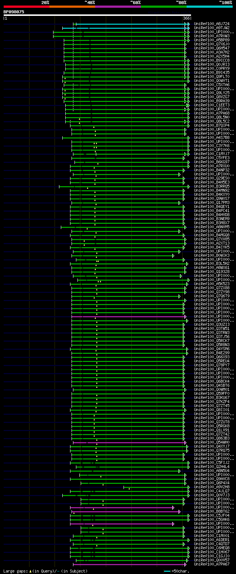The height and width of the screenshot is (574, 236).
Task: Open hit UniRef100_A7R0W3
Action: click(x=212, y=36)
